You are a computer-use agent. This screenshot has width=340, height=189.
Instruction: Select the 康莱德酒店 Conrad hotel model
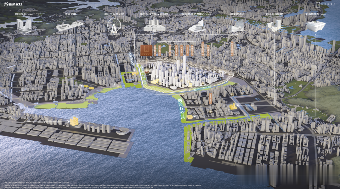[237, 26]
